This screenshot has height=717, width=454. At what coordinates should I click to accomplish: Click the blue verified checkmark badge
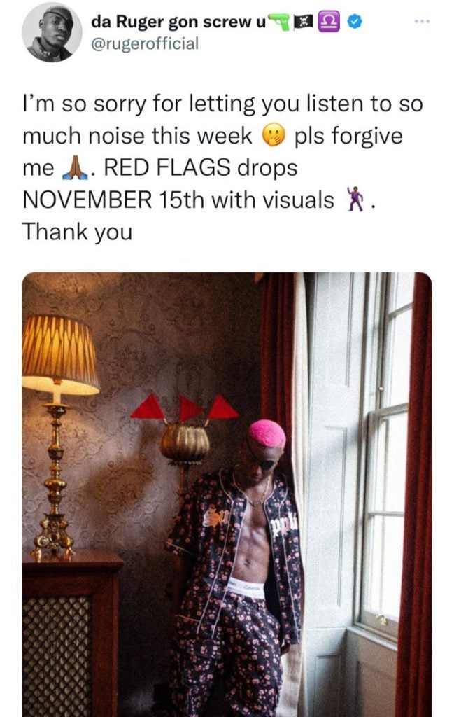tap(355, 21)
